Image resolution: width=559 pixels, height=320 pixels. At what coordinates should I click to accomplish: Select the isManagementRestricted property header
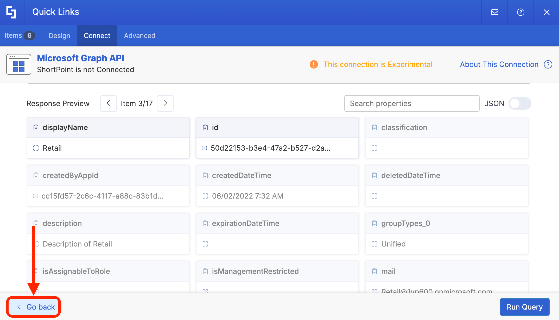point(277,271)
